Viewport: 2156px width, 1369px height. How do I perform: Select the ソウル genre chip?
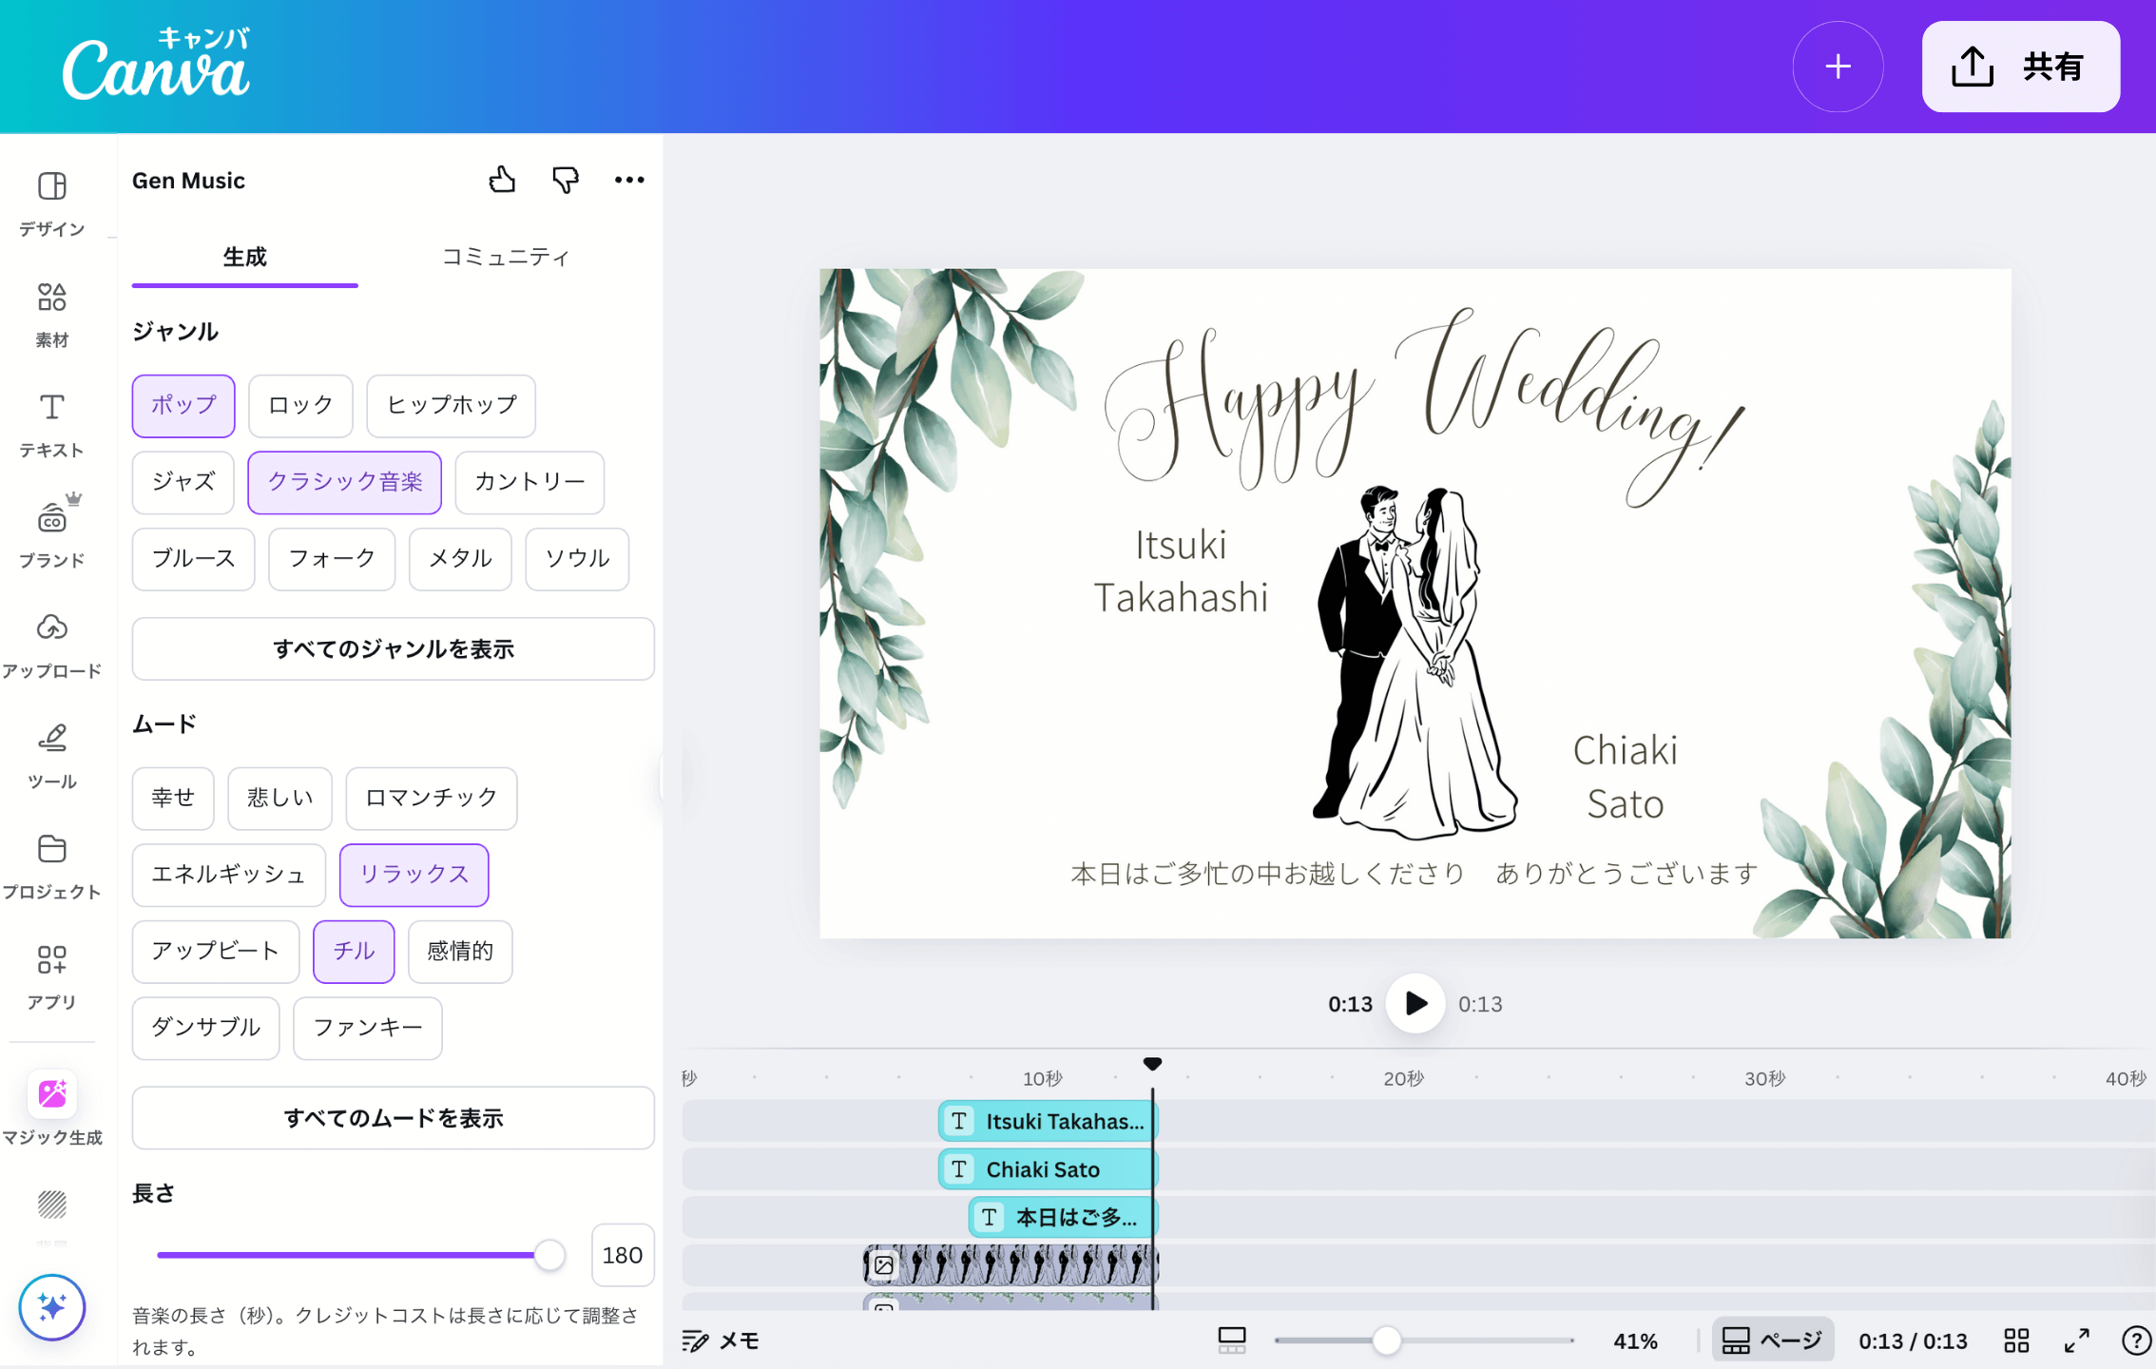(577, 559)
